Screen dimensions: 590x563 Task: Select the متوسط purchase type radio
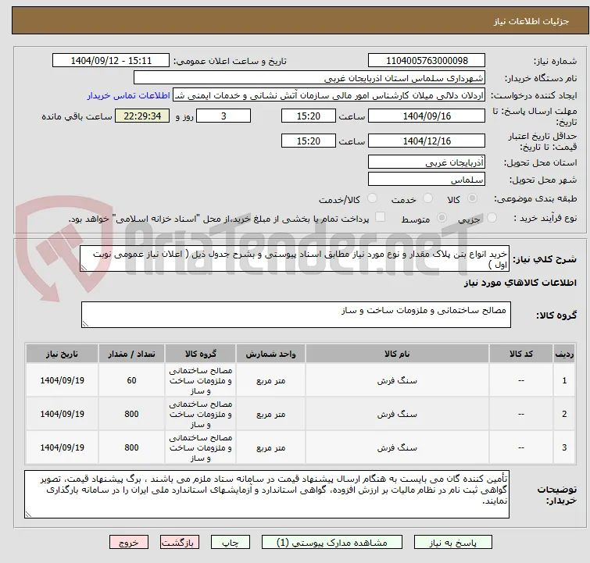click(442, 217)
